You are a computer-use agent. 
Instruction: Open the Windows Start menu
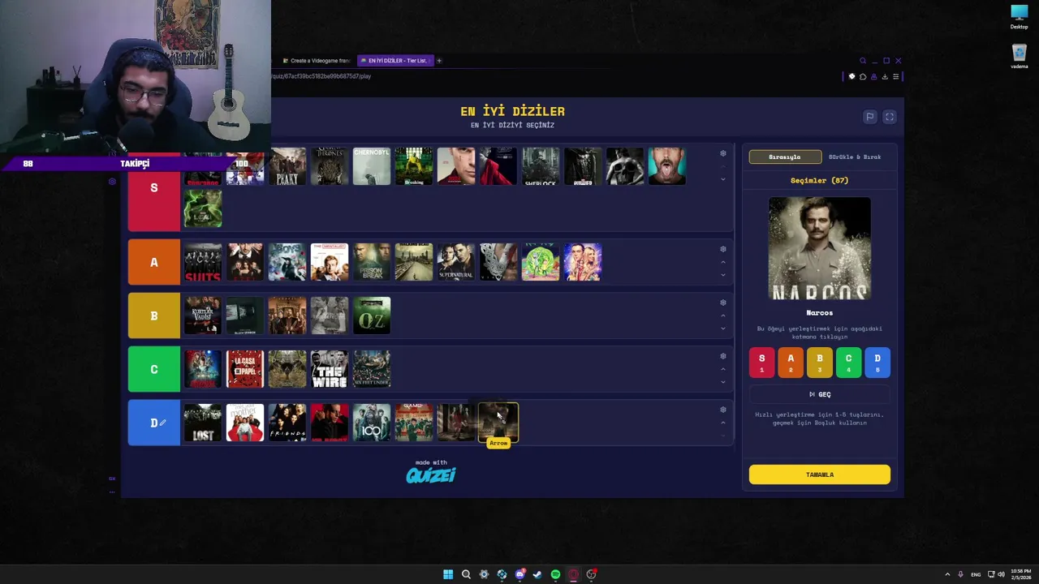click(448, 574)
